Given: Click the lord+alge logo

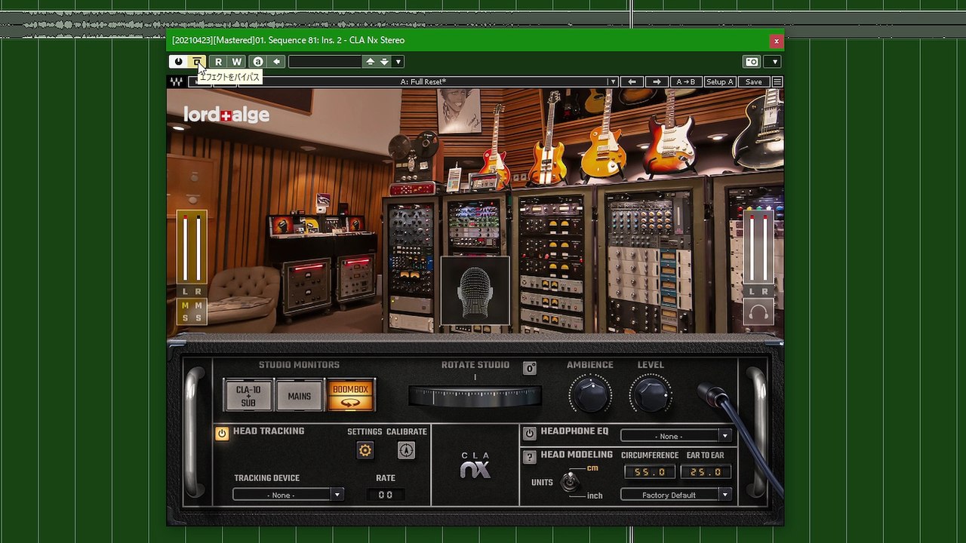Looking at the screenshot, I should click(x=226, y=115).
